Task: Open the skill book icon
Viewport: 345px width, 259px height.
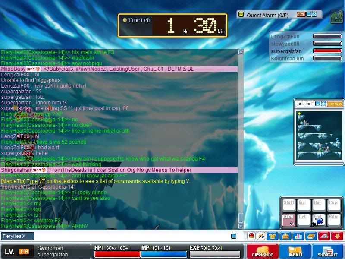Action: coord(311,236)
